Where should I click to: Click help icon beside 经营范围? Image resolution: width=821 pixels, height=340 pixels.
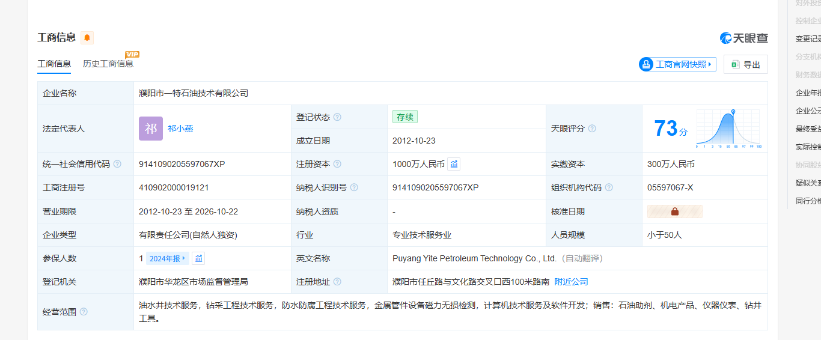tap(84, 312)
